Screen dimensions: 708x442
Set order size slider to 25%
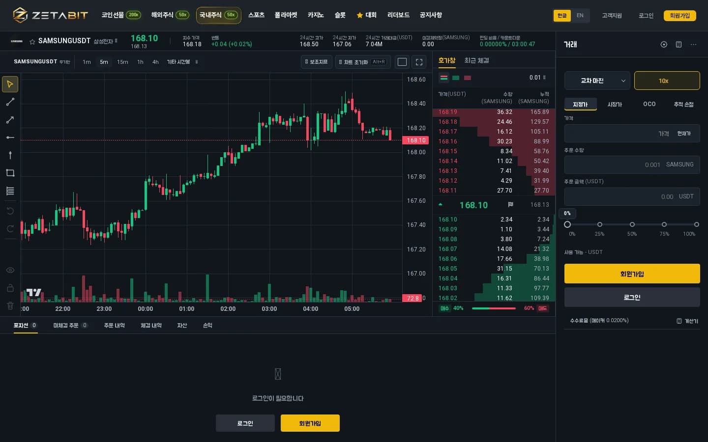click(599, 224)
